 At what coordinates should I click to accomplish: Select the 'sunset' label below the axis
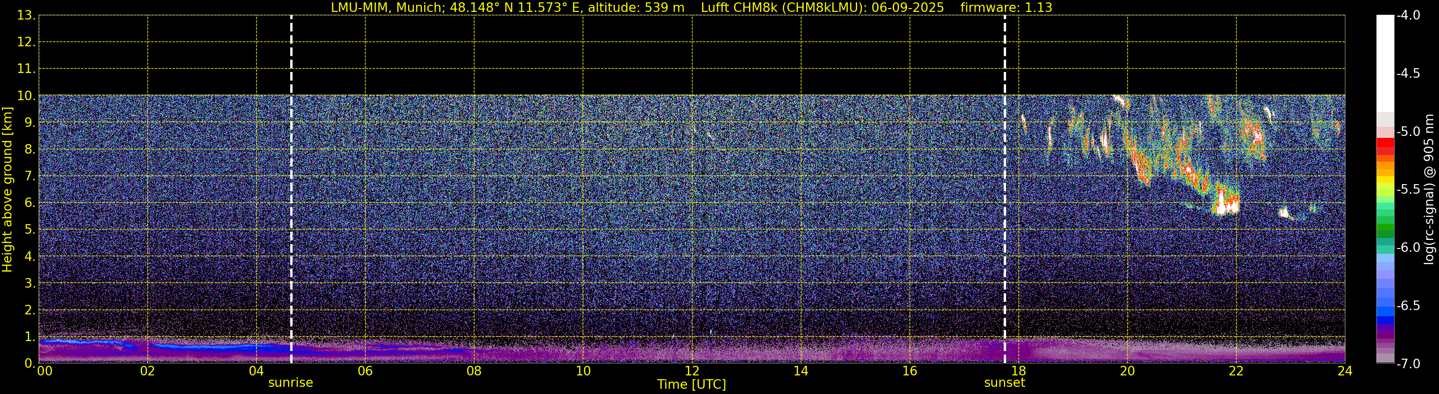click(1004, 383)
